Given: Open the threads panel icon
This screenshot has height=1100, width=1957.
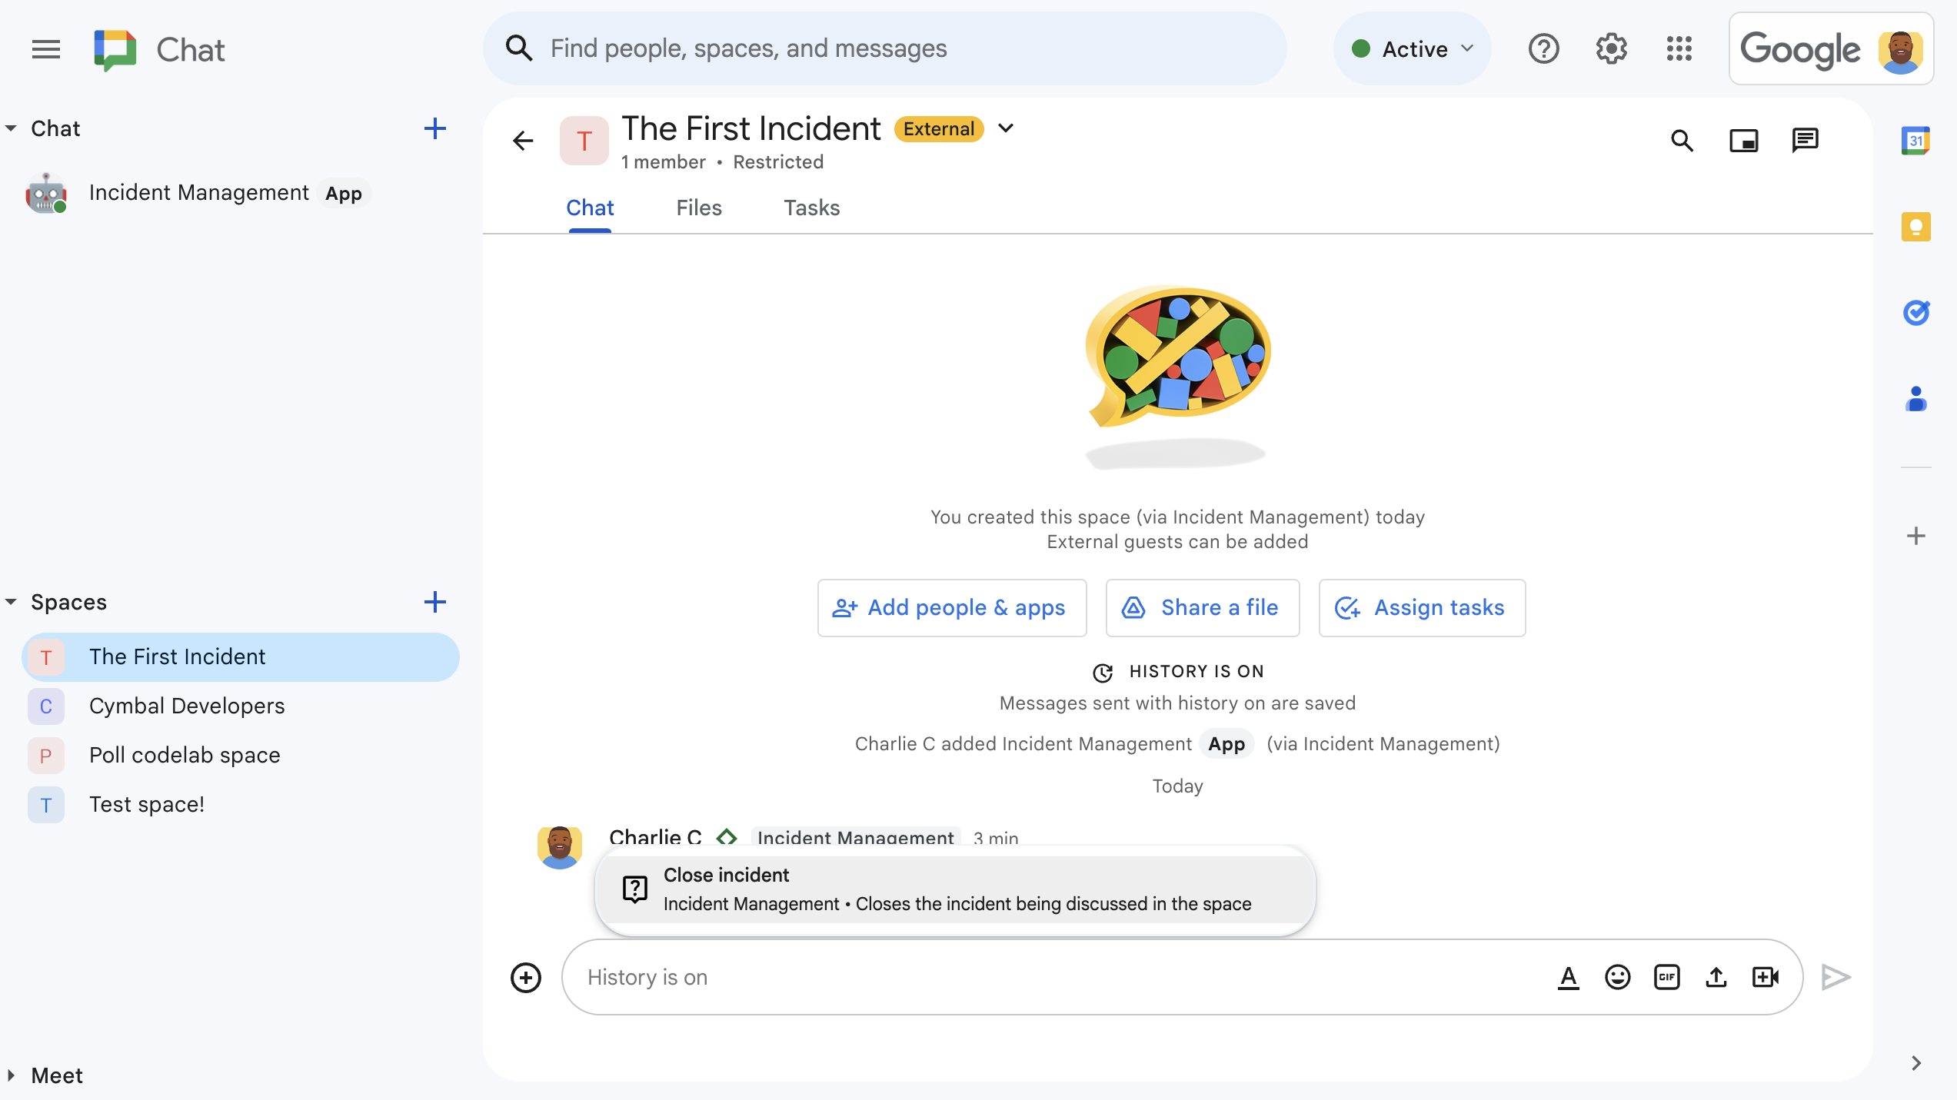Looking at the screenshot, I should point(1804,141).
